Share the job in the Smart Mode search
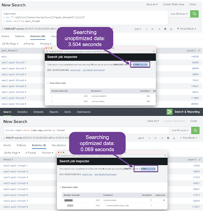 [x=159, y=29]
